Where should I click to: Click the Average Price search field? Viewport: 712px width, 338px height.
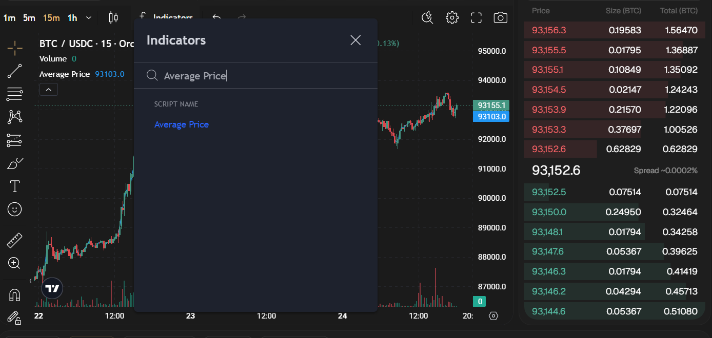pos(256,76)
